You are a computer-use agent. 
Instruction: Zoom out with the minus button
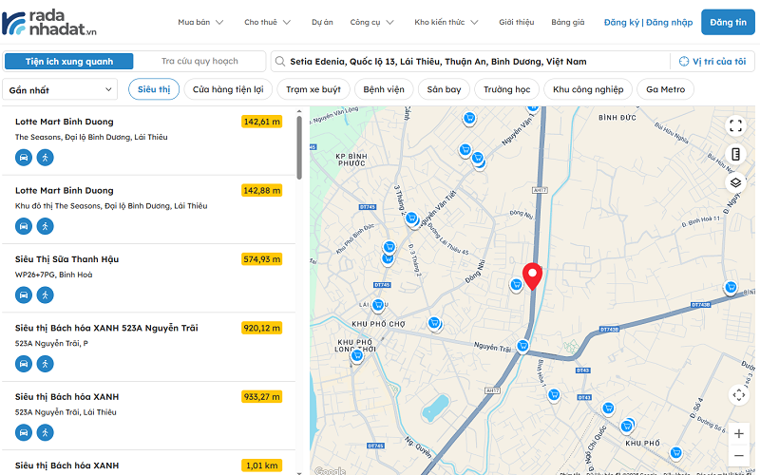[739, 456]
